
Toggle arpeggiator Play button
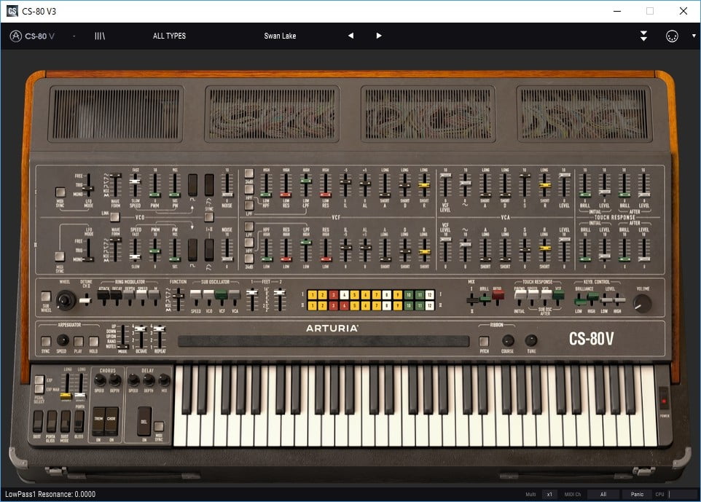tap(78, 341)
